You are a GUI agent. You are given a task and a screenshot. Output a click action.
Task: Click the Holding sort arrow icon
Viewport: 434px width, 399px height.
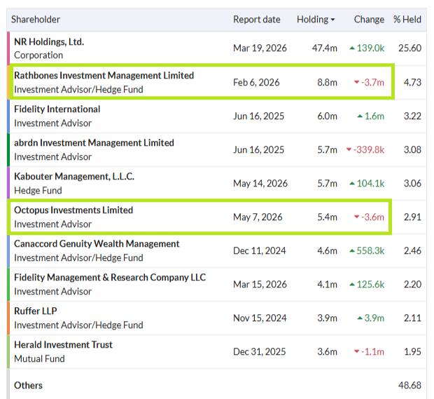pyautogui.click(x=332, y=20)
